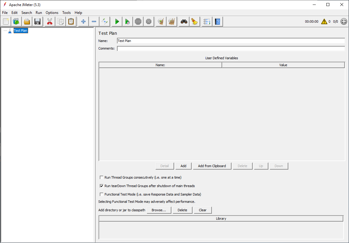Click the Down button
The image size is (349, 243).
coord(279,166)
